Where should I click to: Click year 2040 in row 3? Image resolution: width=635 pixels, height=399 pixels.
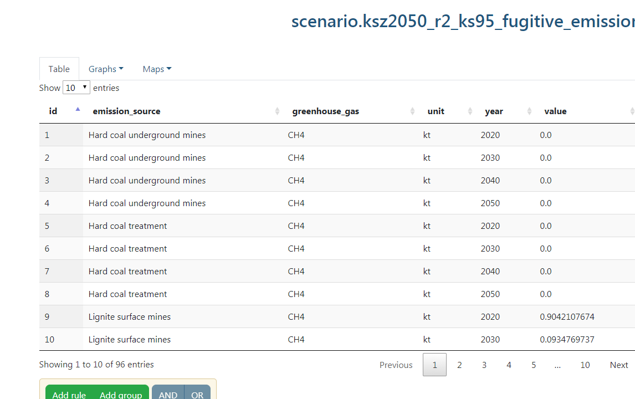pyautogui.click(x=490, y=180)
